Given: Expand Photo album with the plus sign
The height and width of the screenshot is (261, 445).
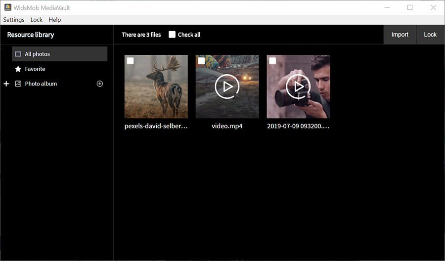Looking at the screenshot, I should click(6, 84).
